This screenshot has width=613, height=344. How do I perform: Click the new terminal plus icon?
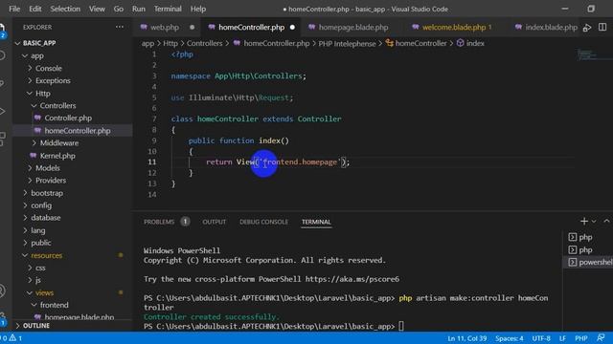coord(584,221)
